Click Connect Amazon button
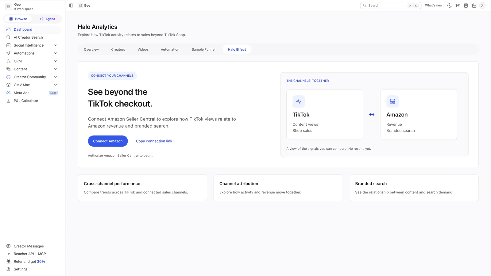Image resolution: width=491 pixels, height=276 pixels. click(x=108, y=141)
